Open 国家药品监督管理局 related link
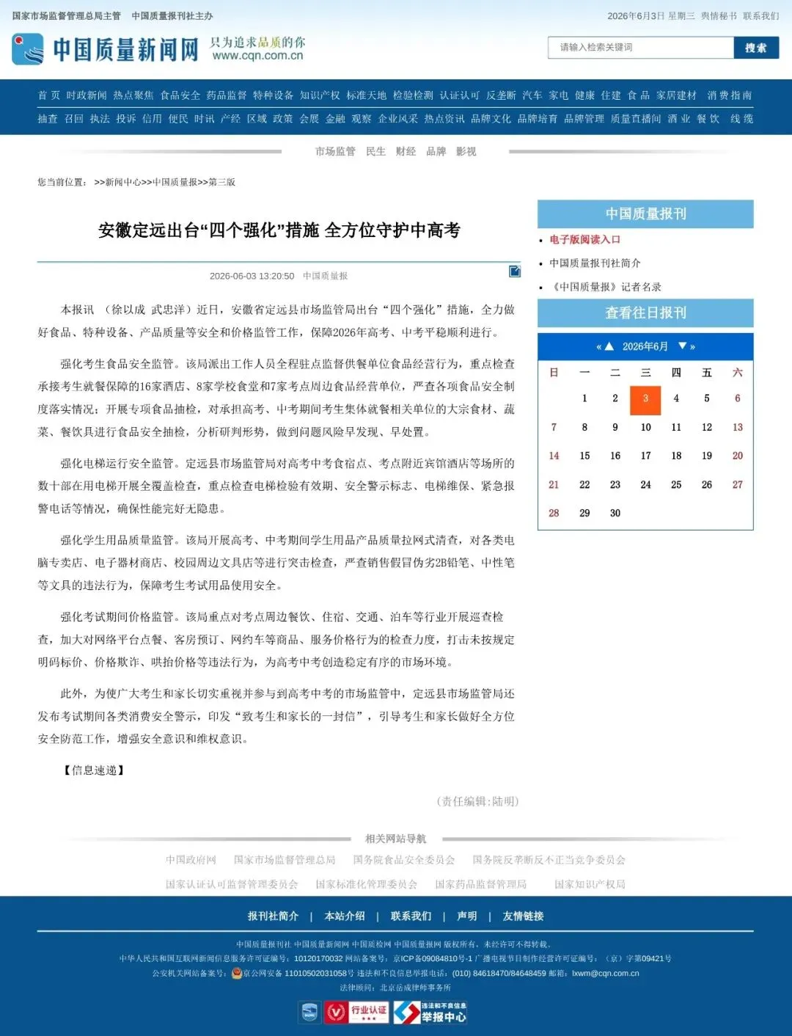792x1036 pixels. [x=480, y=884]
